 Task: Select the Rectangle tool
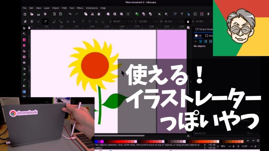[24, 40]
